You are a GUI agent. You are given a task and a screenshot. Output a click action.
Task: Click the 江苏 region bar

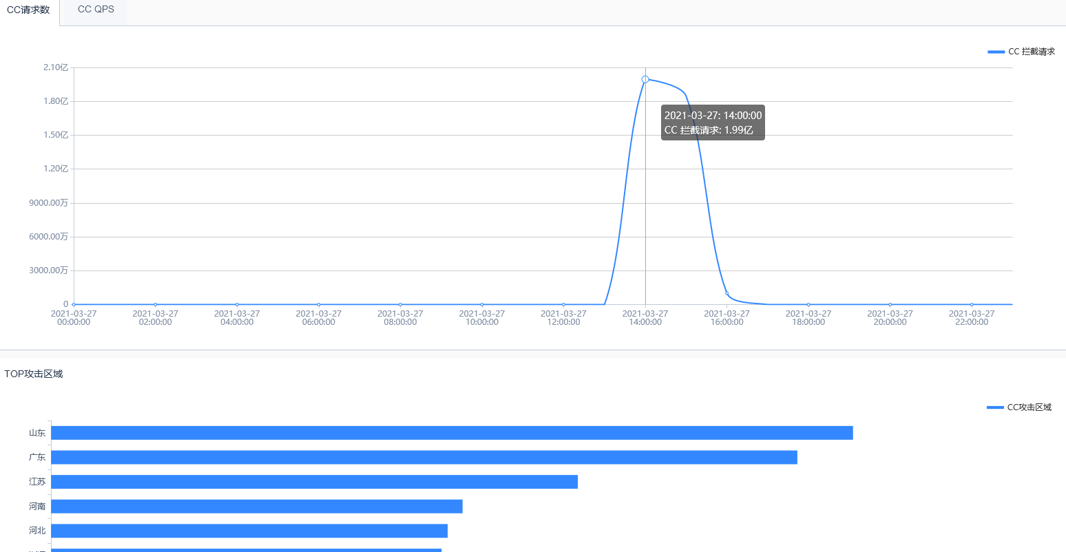(314, 482)
